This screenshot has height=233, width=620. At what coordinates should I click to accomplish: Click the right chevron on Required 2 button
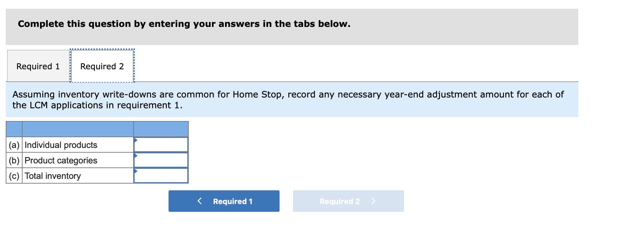pyautogui.click(x=373, y=201)
